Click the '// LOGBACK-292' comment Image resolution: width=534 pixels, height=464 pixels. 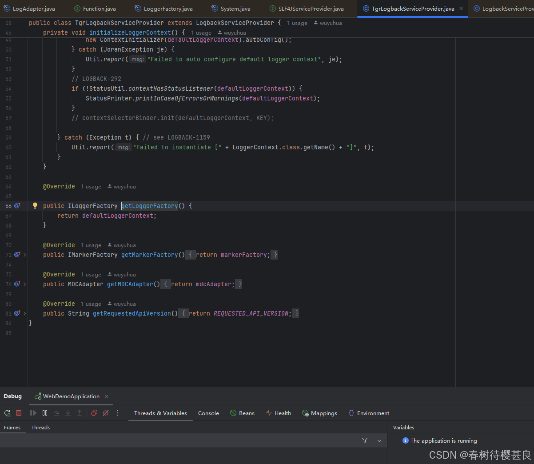96,79
